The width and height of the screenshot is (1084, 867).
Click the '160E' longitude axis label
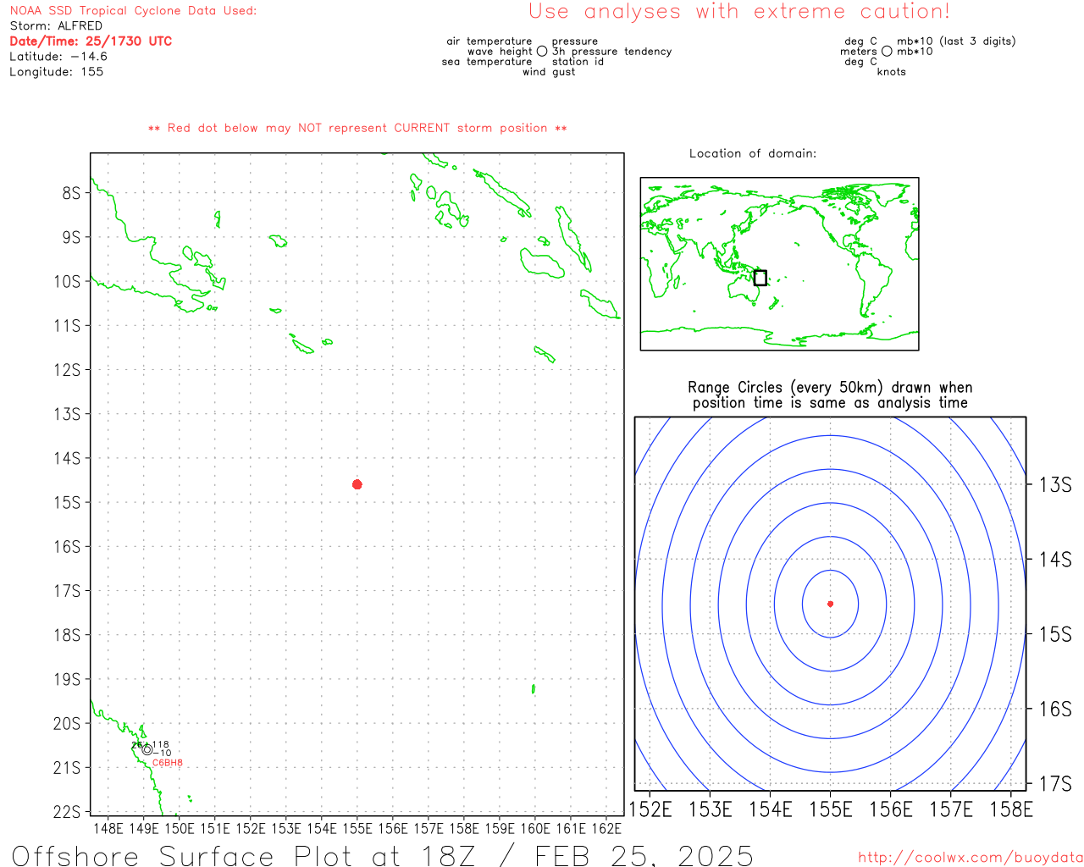coord(534,829)
